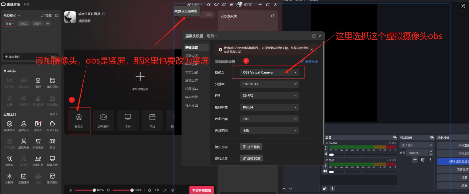The image size is (469, 194).
Task: Select the 场景二 scene tab
Action: (x=24, y=24)
